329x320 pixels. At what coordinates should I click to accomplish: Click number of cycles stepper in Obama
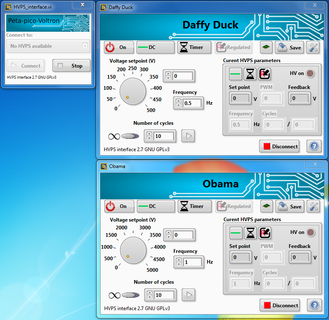pos(149,295)
